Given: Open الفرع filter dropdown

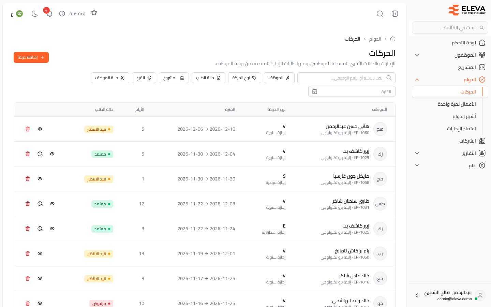Looking at the screenshot, I should [144, 78].
